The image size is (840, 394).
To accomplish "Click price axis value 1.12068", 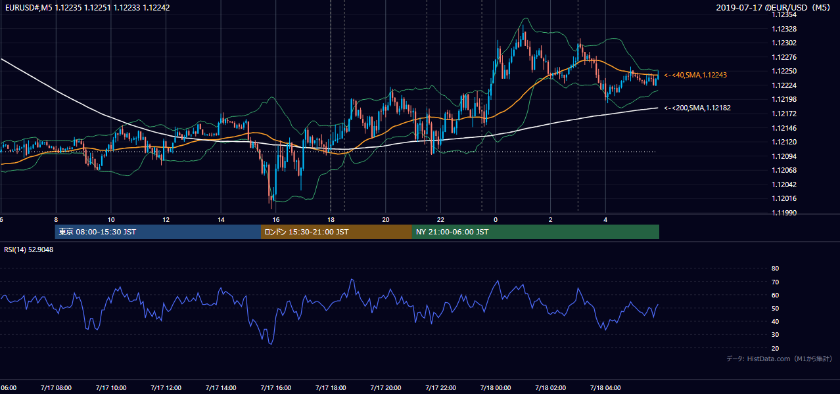I will tap(785, 170).
